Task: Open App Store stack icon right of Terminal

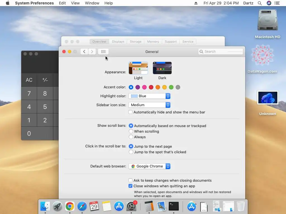Action: point(192,206)
